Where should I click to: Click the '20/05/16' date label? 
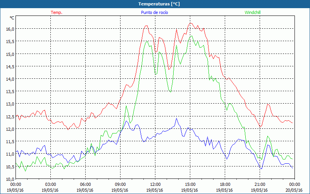(x=294, y=190)
